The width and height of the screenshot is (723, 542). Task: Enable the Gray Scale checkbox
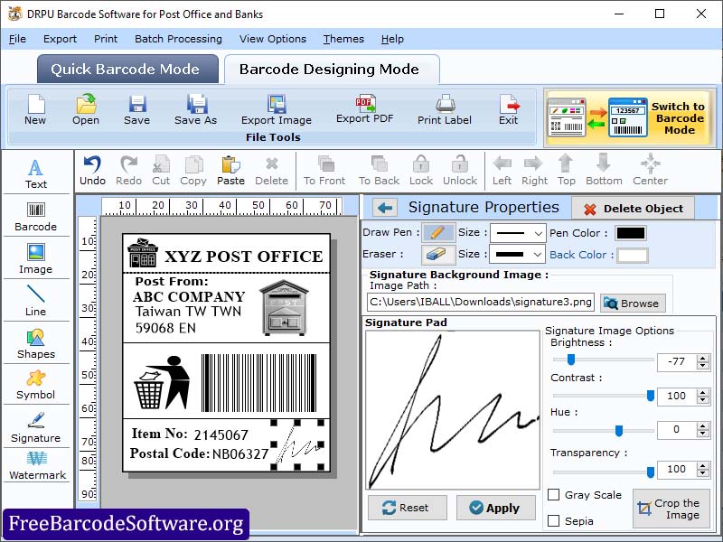click(554, 495)
